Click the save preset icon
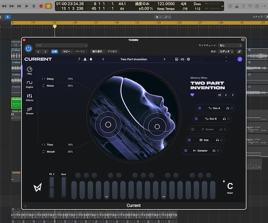 pos(176,59)
